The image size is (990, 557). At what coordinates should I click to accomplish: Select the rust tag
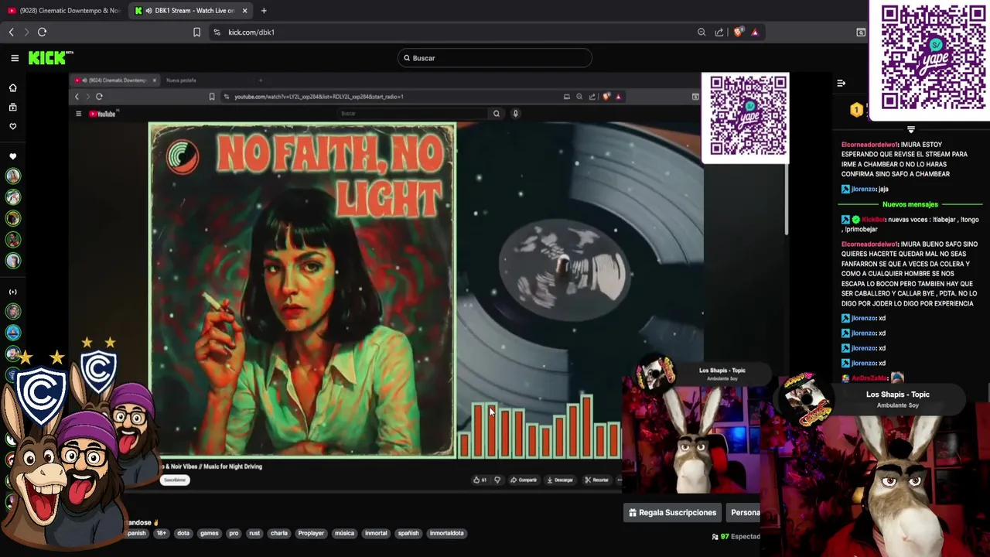tap(254, 533)
